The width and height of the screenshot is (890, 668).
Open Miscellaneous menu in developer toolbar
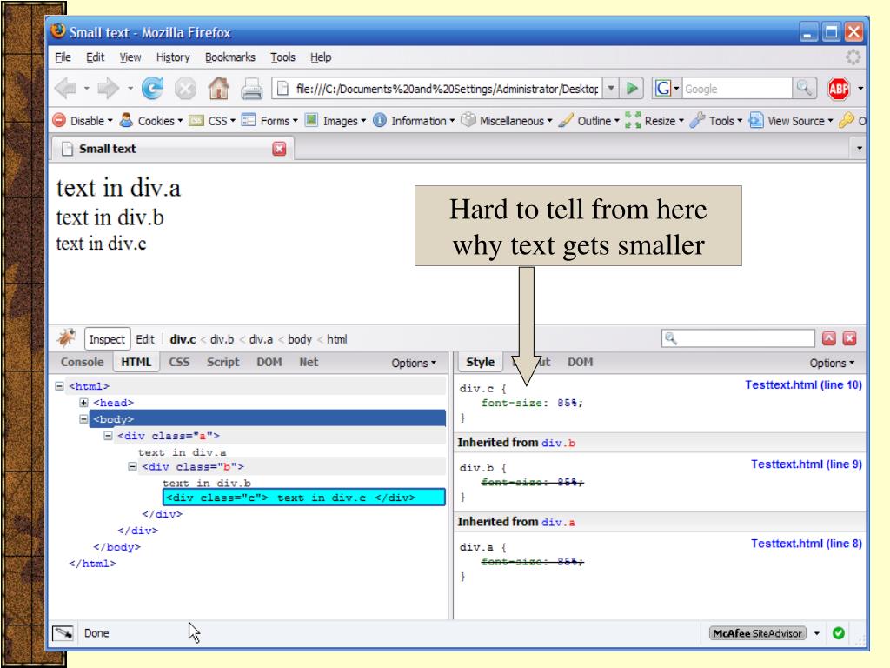(507, 120)
